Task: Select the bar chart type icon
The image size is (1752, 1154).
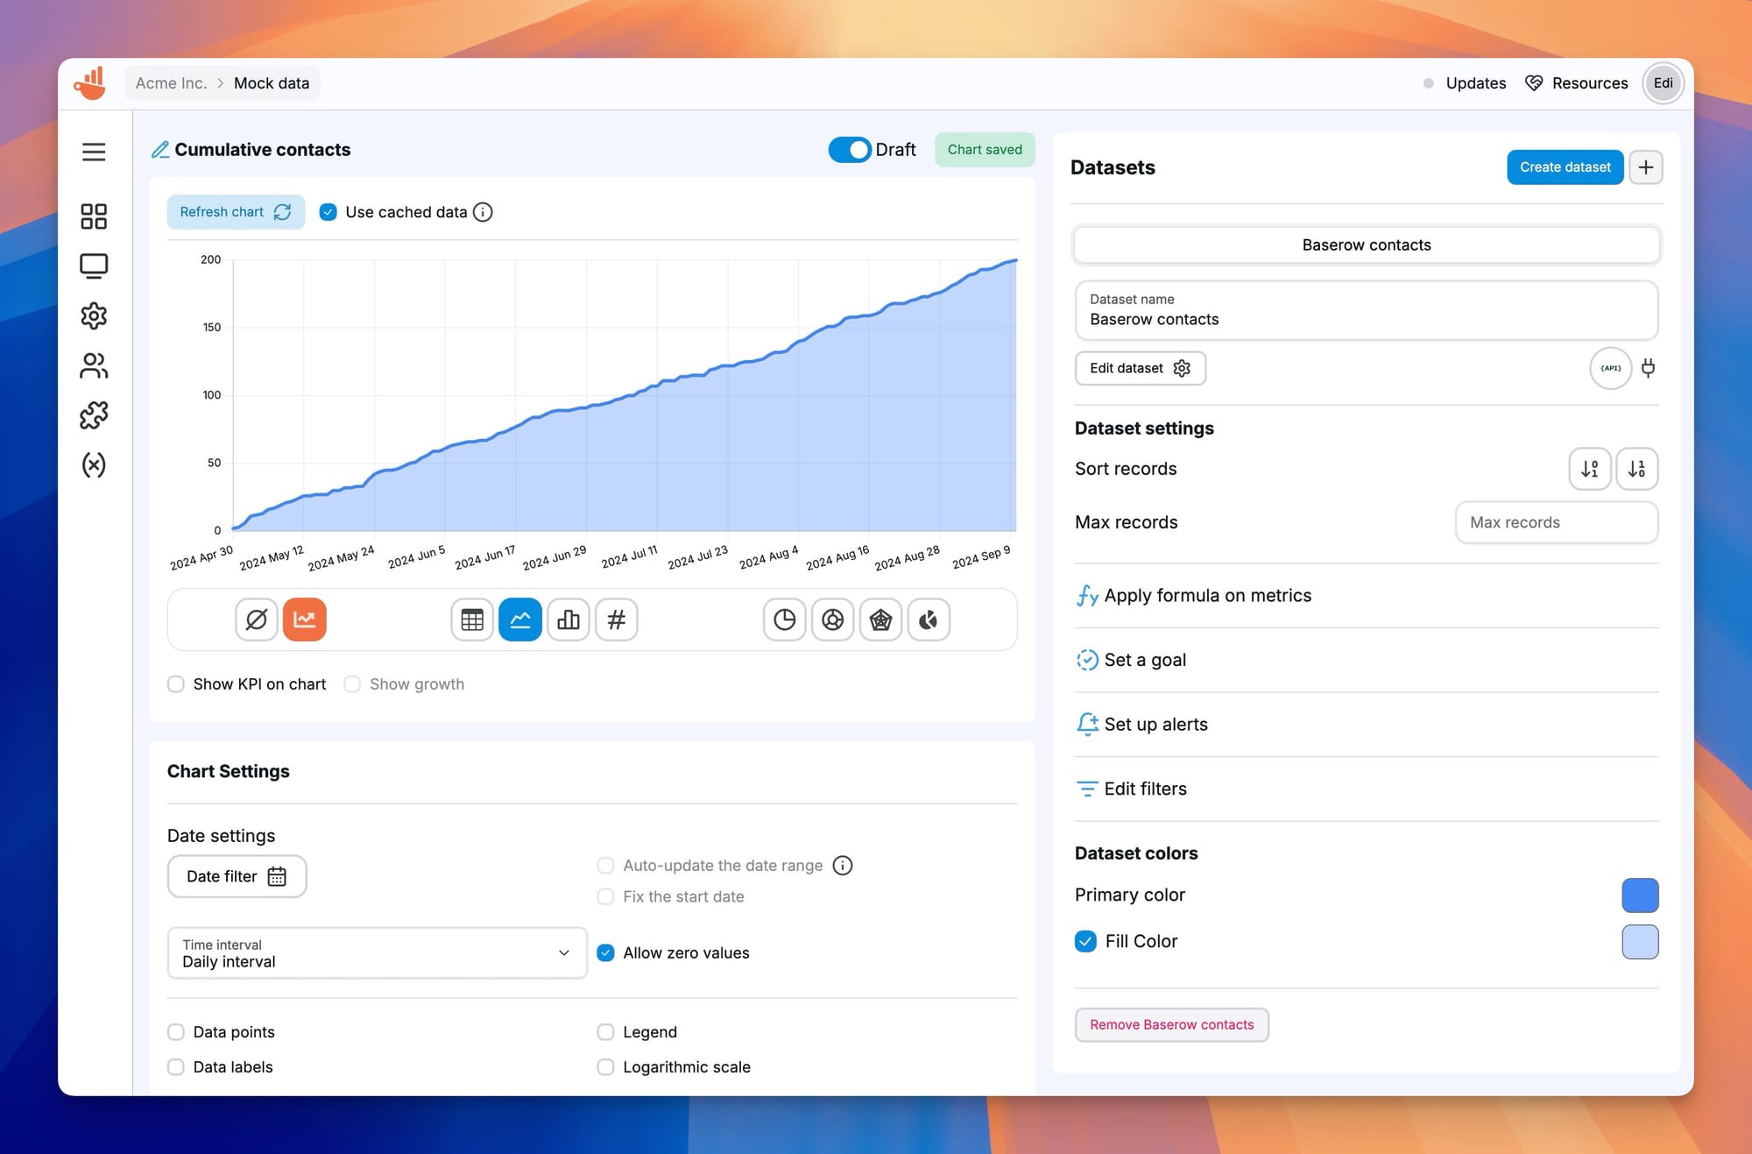Action: (x=568, y=619)
